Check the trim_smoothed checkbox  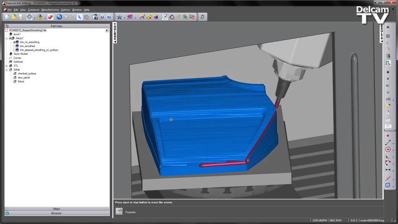tap(14, 46)
